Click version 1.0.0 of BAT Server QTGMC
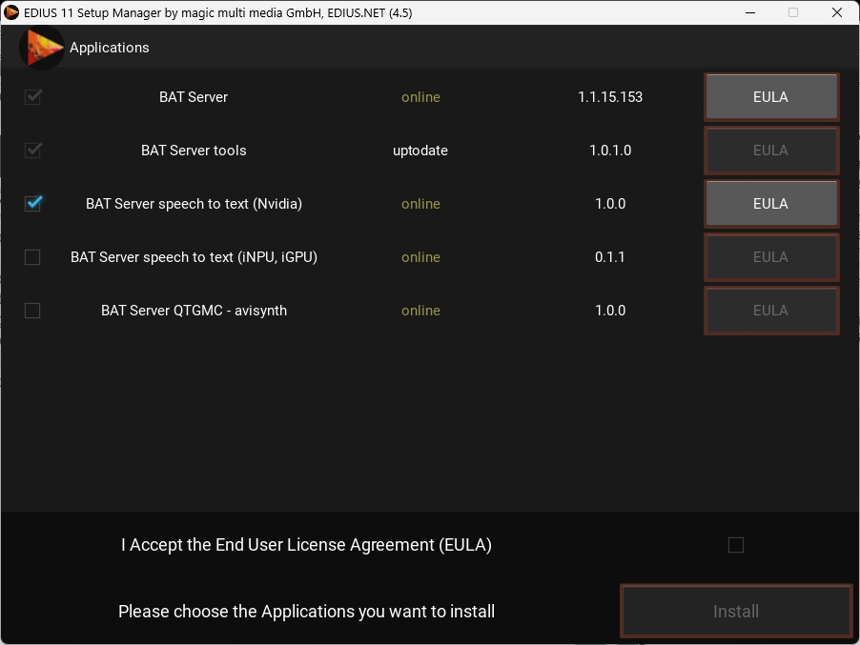This screenshot has width=860, height=645. pos(610,311)
